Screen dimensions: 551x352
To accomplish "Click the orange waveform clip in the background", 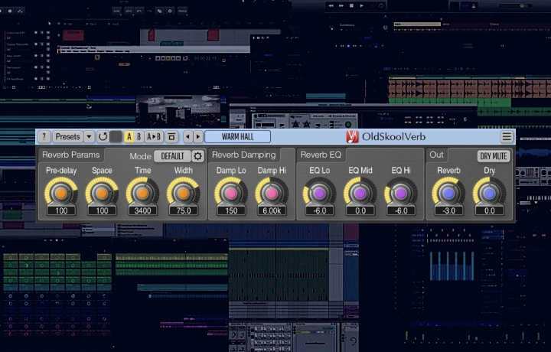I will (469, 89).
